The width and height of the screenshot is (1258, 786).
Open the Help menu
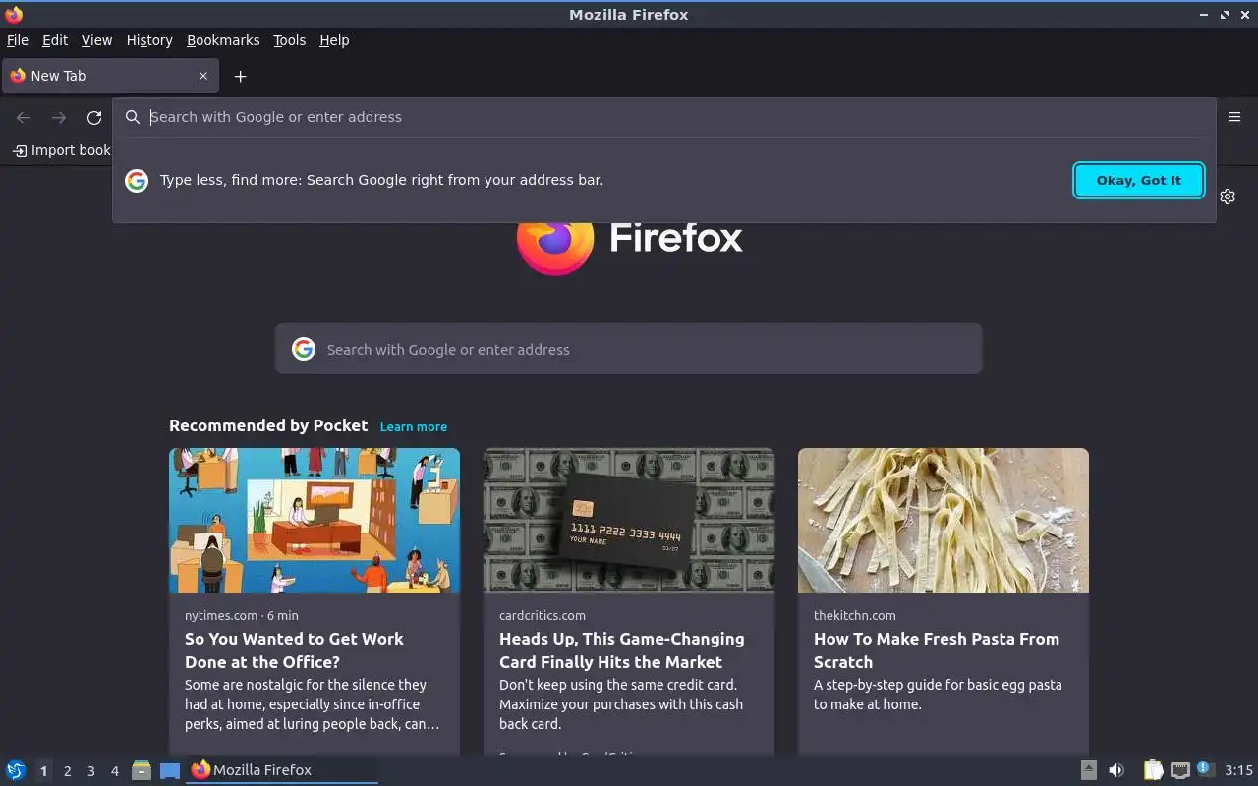pos(334,40)
